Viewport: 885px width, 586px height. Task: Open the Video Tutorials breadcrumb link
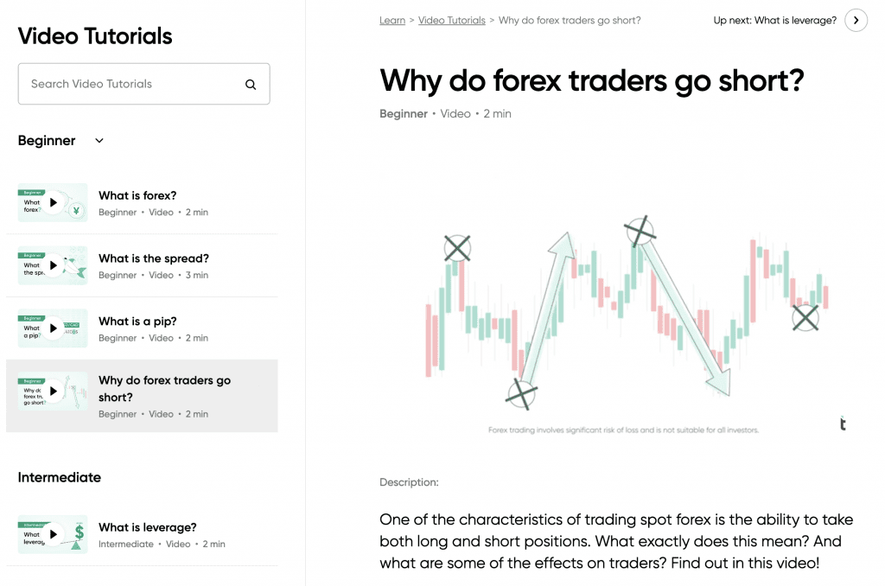click(451, 20)
